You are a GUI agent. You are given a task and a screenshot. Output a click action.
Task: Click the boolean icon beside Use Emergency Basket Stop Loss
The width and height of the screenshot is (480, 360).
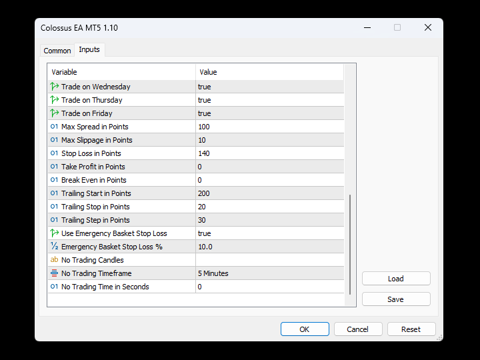55,233
